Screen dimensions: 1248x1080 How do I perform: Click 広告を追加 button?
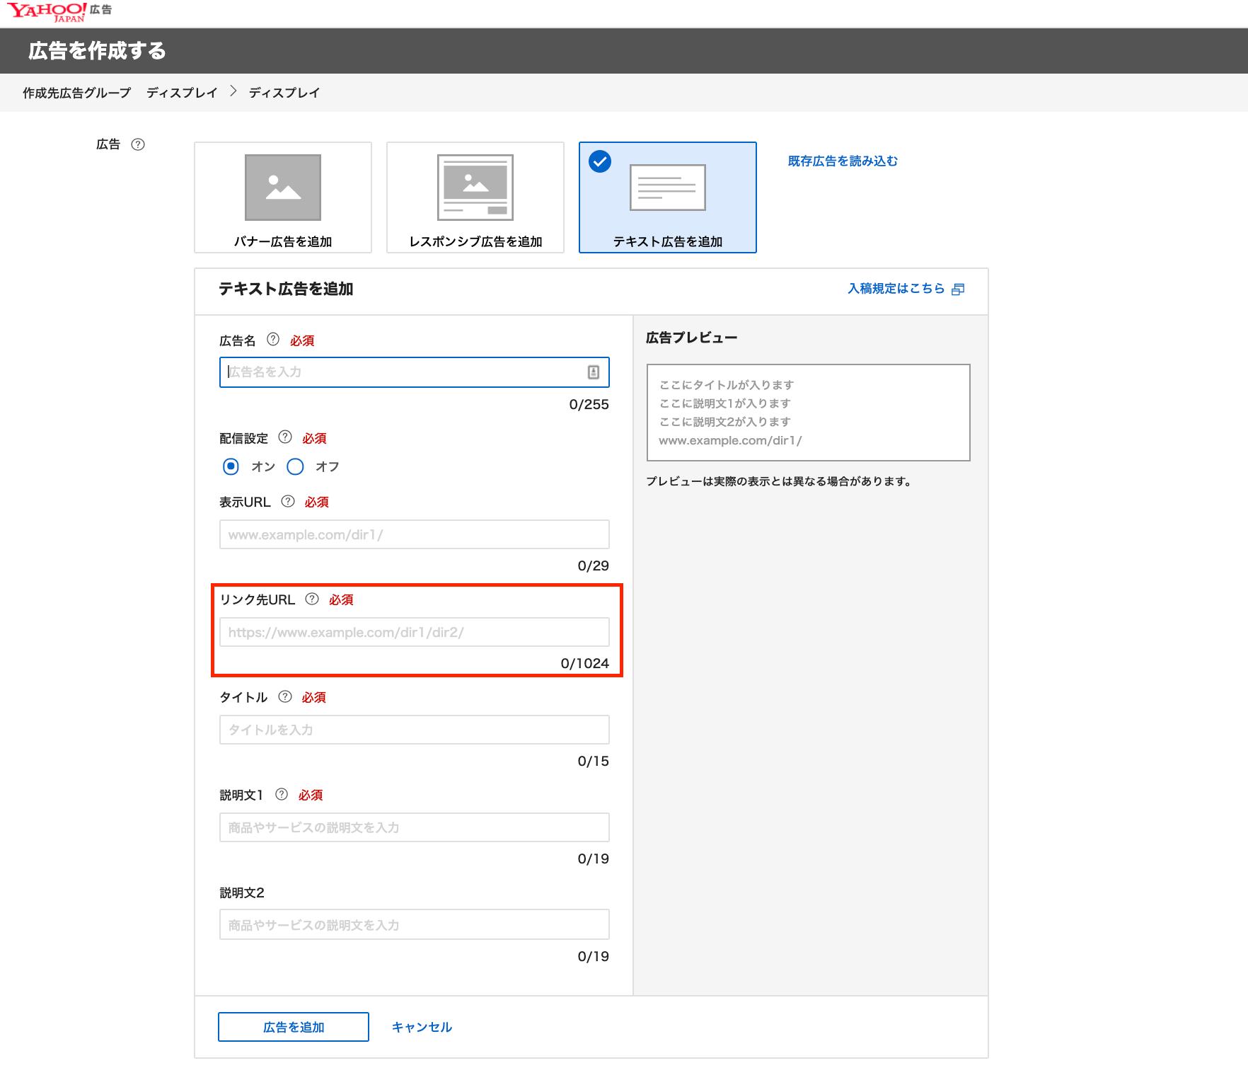pos(294,1027)
